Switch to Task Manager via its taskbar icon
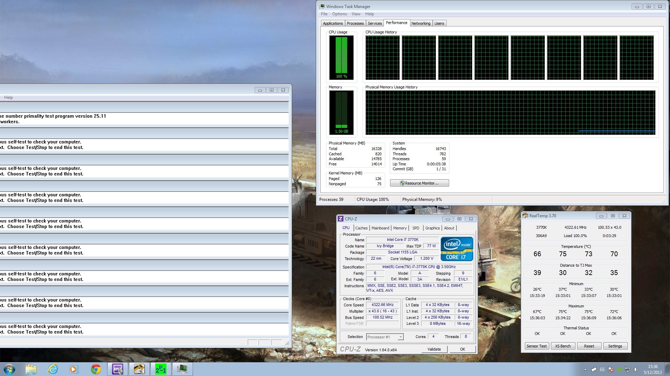Image resolution: width=670 pixels, height=376 pixels. click(x=183, y=369)
